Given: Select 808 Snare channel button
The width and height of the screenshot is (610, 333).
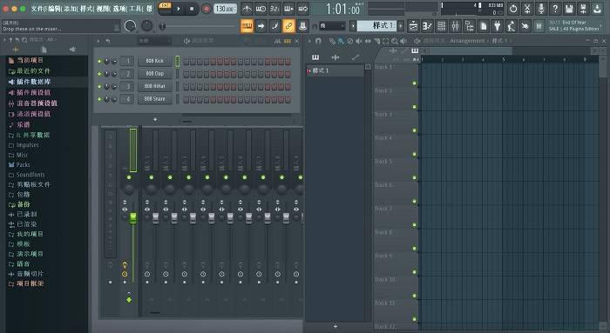Looking at the screenshot, I should click(155, 99).
